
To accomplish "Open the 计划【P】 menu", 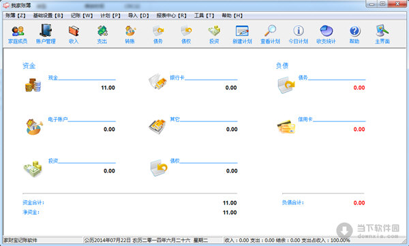I will 110,16.
